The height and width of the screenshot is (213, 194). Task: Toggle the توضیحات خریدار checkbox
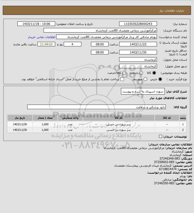[x=160, y=136]
